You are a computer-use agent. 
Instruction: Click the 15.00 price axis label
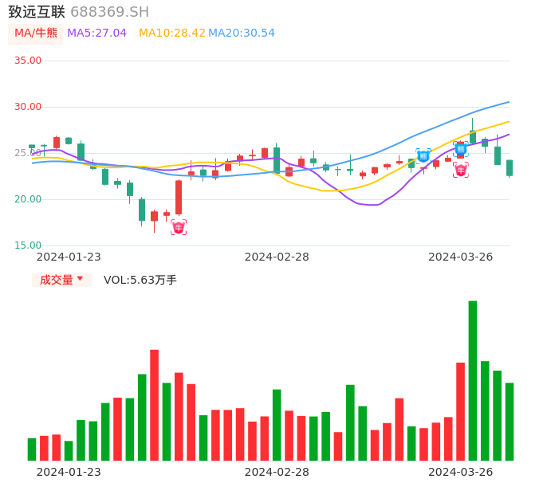[x=28, y=245]
